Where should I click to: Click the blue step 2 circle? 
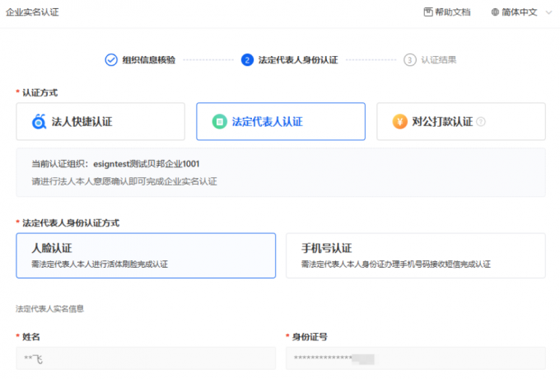pos(247,59)
